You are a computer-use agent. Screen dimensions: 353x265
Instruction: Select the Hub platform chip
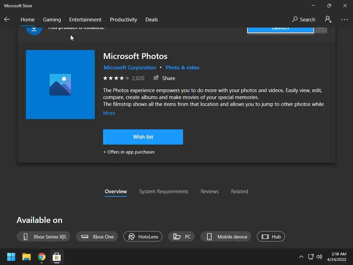click(271, 237)
